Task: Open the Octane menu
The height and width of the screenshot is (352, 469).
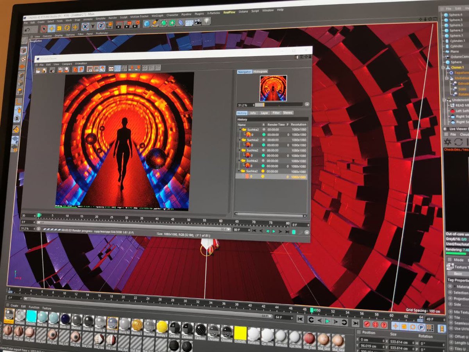Action: pyautogui.click(x=243, y=11)
